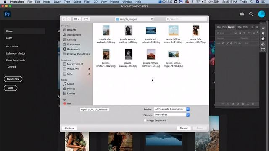Switch to the Layers panel tab
269x151 pixels.
pos(231,27)
